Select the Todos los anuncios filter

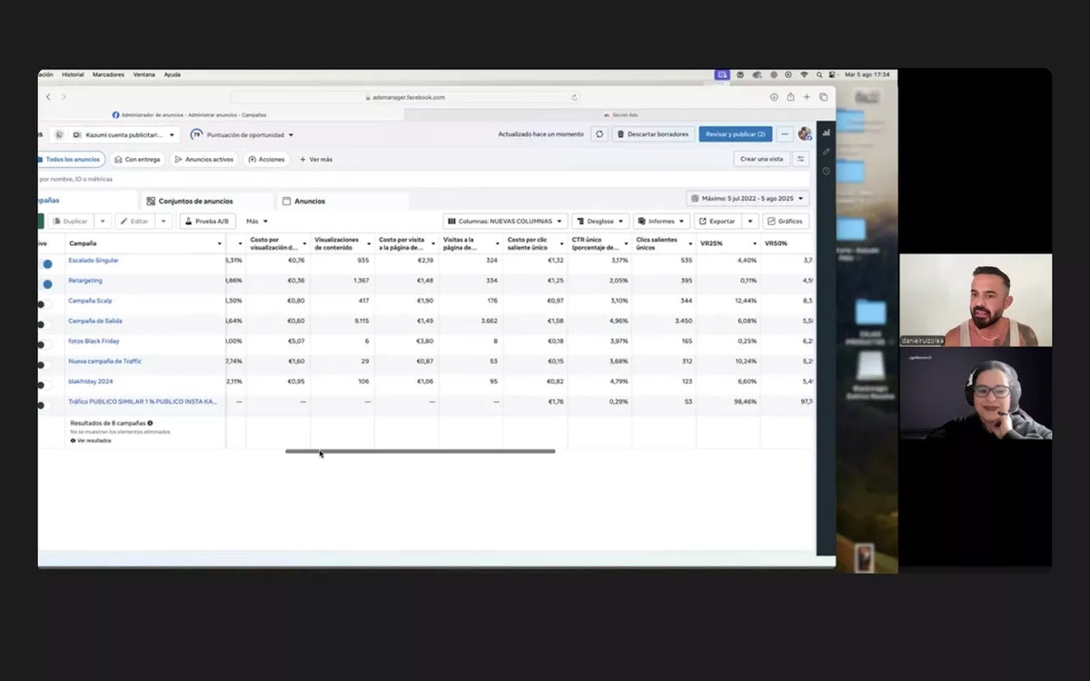click(71, 159)
